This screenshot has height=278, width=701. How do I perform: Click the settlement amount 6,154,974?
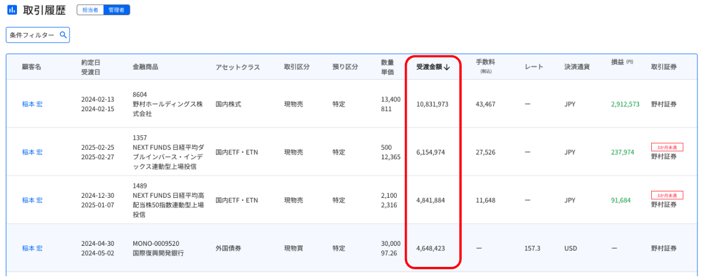[x=430, y=152]
